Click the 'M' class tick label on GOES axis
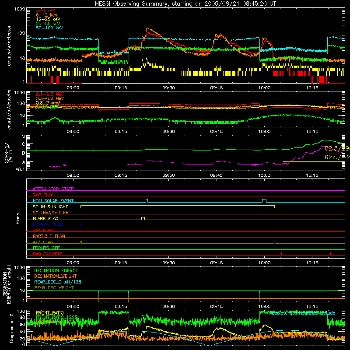The width and height of the screenshot is (350, 350). pos(23,136)
